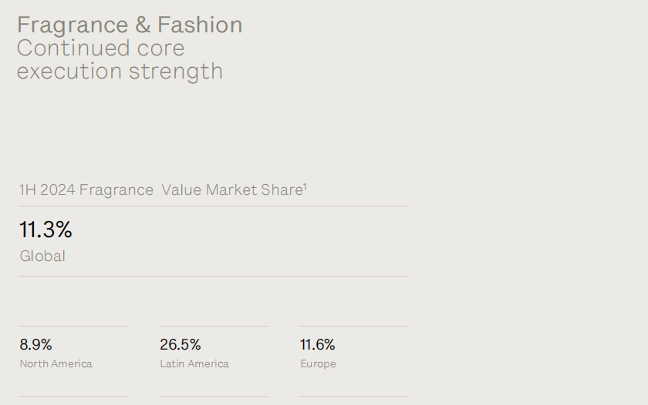Select the rule line above 26.5%
The width and height of the screenshot is (648, 405).
[214, 326]
